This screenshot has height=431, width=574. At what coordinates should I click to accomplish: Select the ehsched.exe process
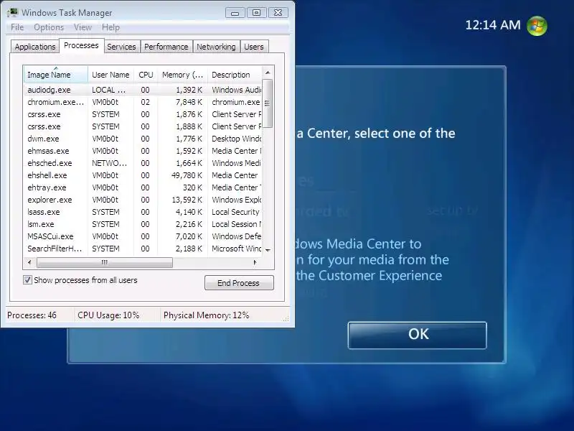pyautogui.click(x=143, y=163)
